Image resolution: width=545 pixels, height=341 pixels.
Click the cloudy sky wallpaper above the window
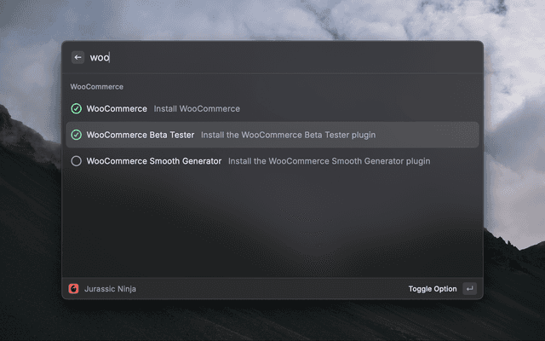(272, 19)
